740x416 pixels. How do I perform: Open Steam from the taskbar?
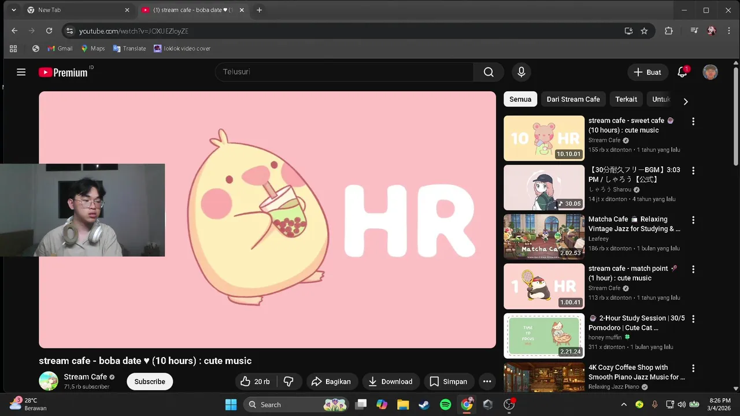[424, 404]
